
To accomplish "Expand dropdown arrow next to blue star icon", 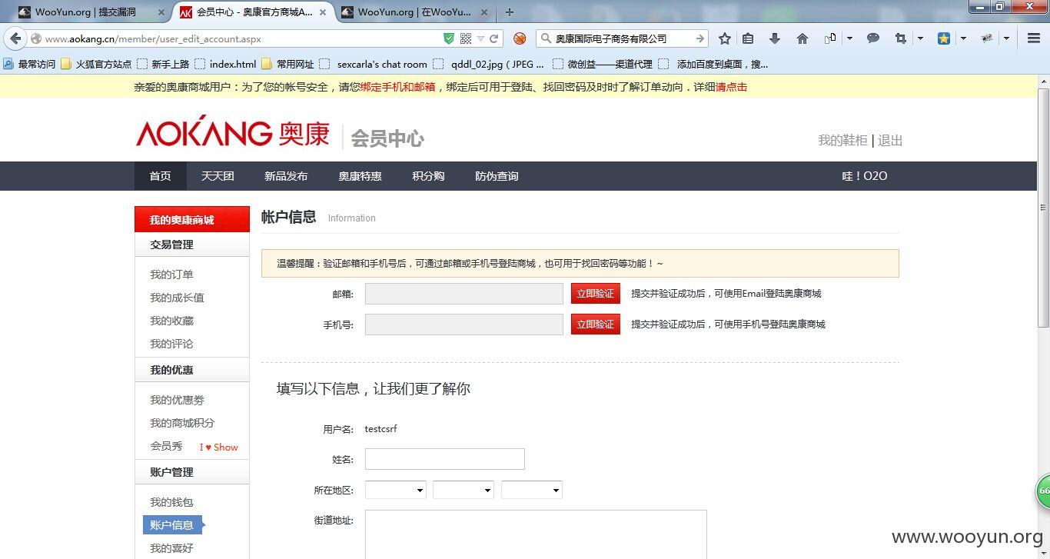I will point(963,38).
